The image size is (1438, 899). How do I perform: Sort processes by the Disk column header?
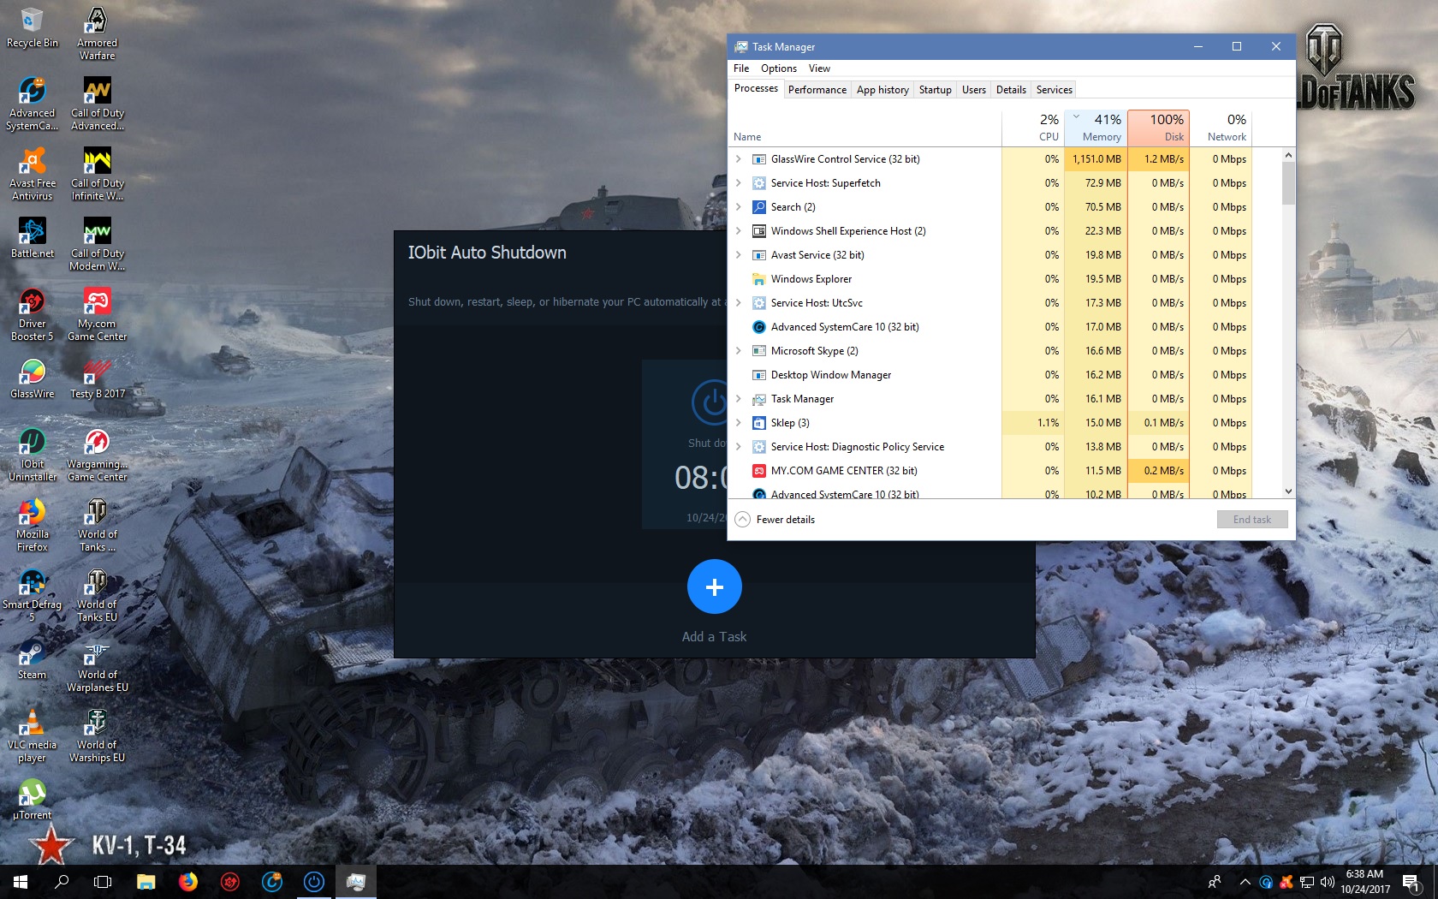coord(1158,128)
